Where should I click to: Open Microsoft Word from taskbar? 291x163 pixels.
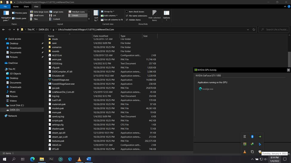[x=89, y=159]
